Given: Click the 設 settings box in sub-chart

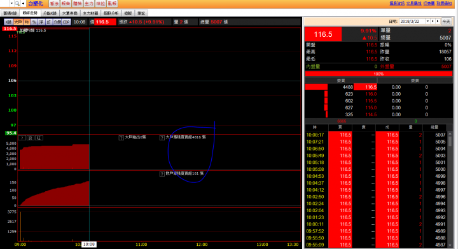Looking at the screenshot, I should pos(31,138).
